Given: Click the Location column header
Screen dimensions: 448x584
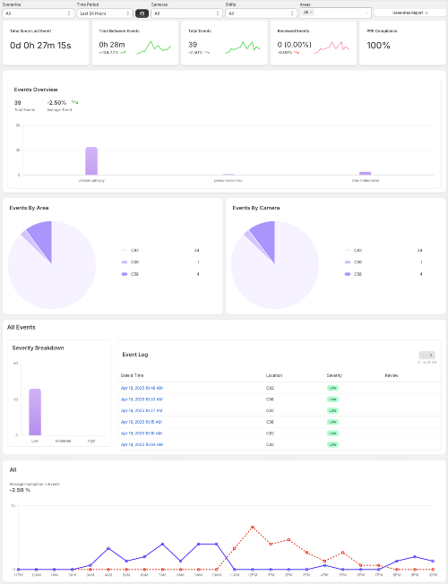Looking at the screenshot, I should tap(274, 375).
